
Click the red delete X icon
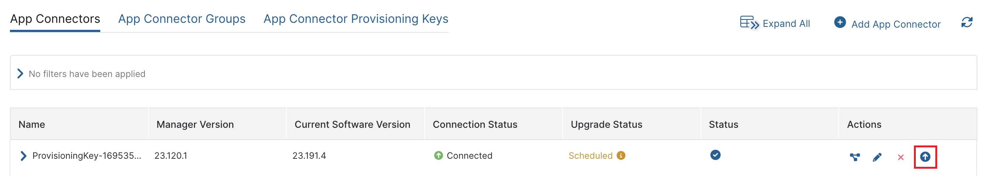[x=901, y=157]
